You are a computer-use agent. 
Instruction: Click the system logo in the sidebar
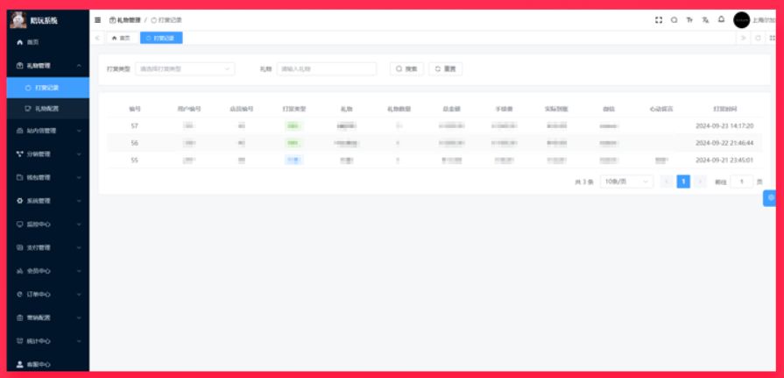point(18,20)
